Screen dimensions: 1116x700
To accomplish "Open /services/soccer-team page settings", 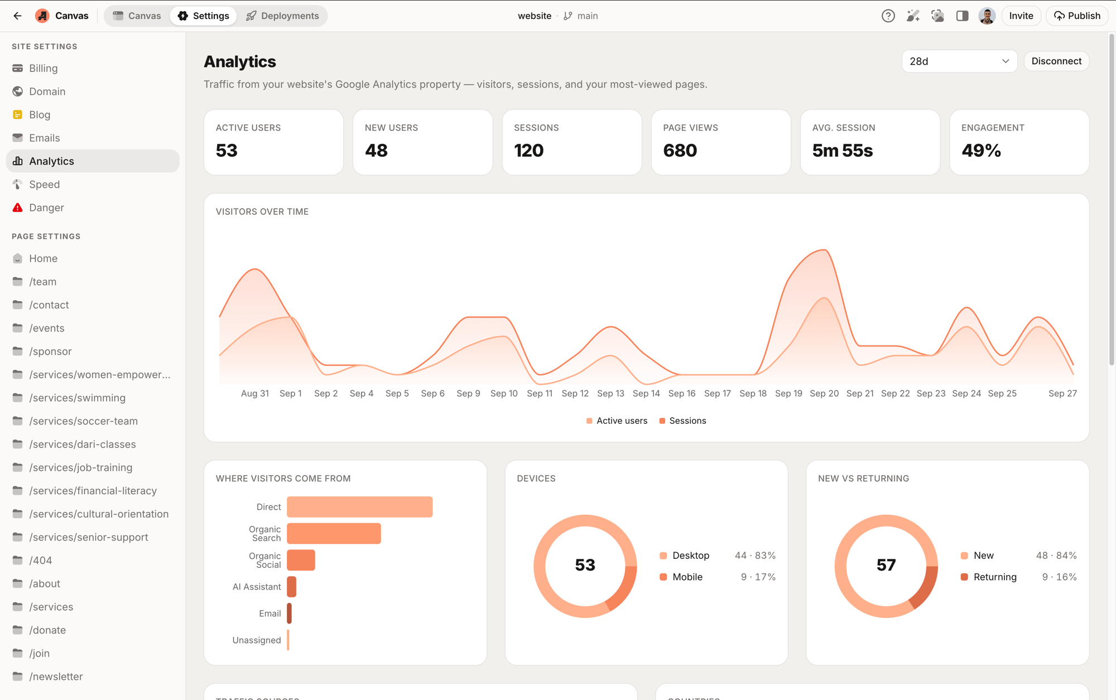I will coord(93,421).
